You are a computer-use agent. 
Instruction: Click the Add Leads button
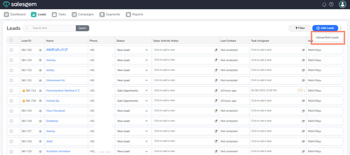(325, 28)
